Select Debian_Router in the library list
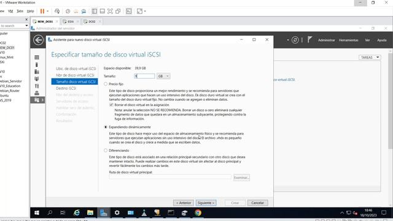Viewport: 393px width, 221px height. pyautogui.click(x=10, y=91)
